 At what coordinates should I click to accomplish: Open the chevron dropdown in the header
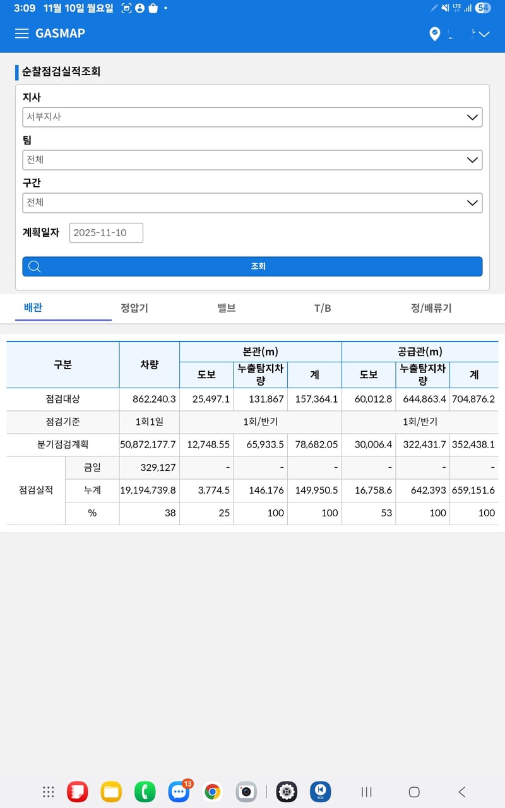point(484,34)
